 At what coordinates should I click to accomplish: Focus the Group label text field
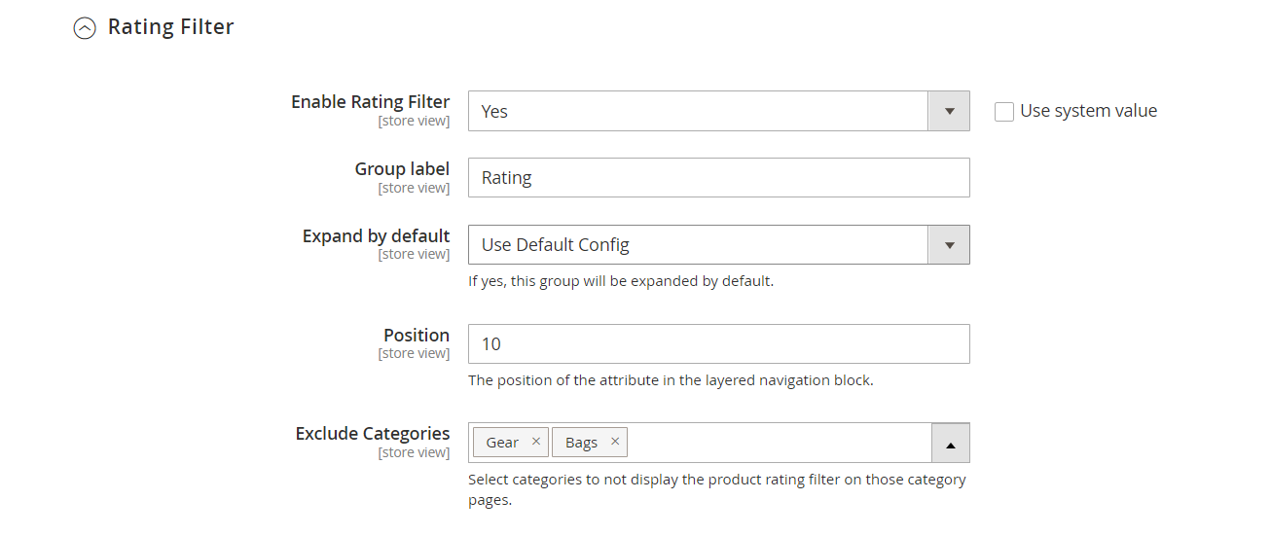point(718,178)
